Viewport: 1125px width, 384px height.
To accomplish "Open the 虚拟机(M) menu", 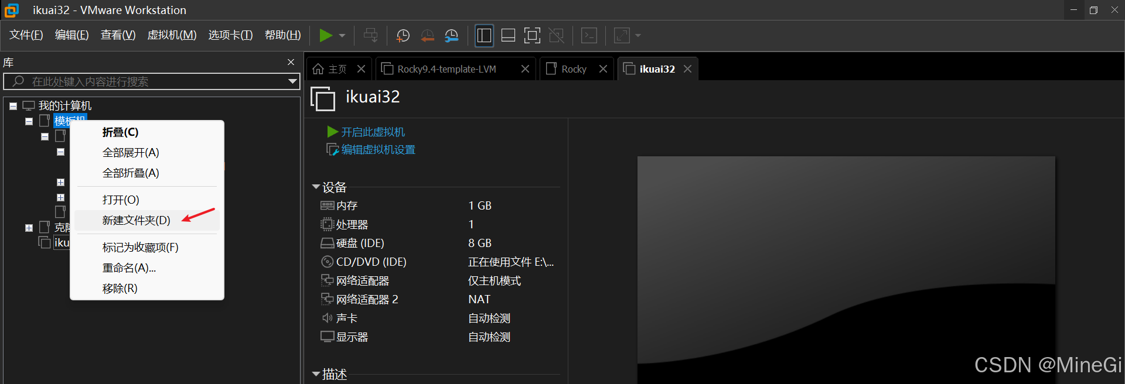I will pyautogui.click(x=172, y=35).
